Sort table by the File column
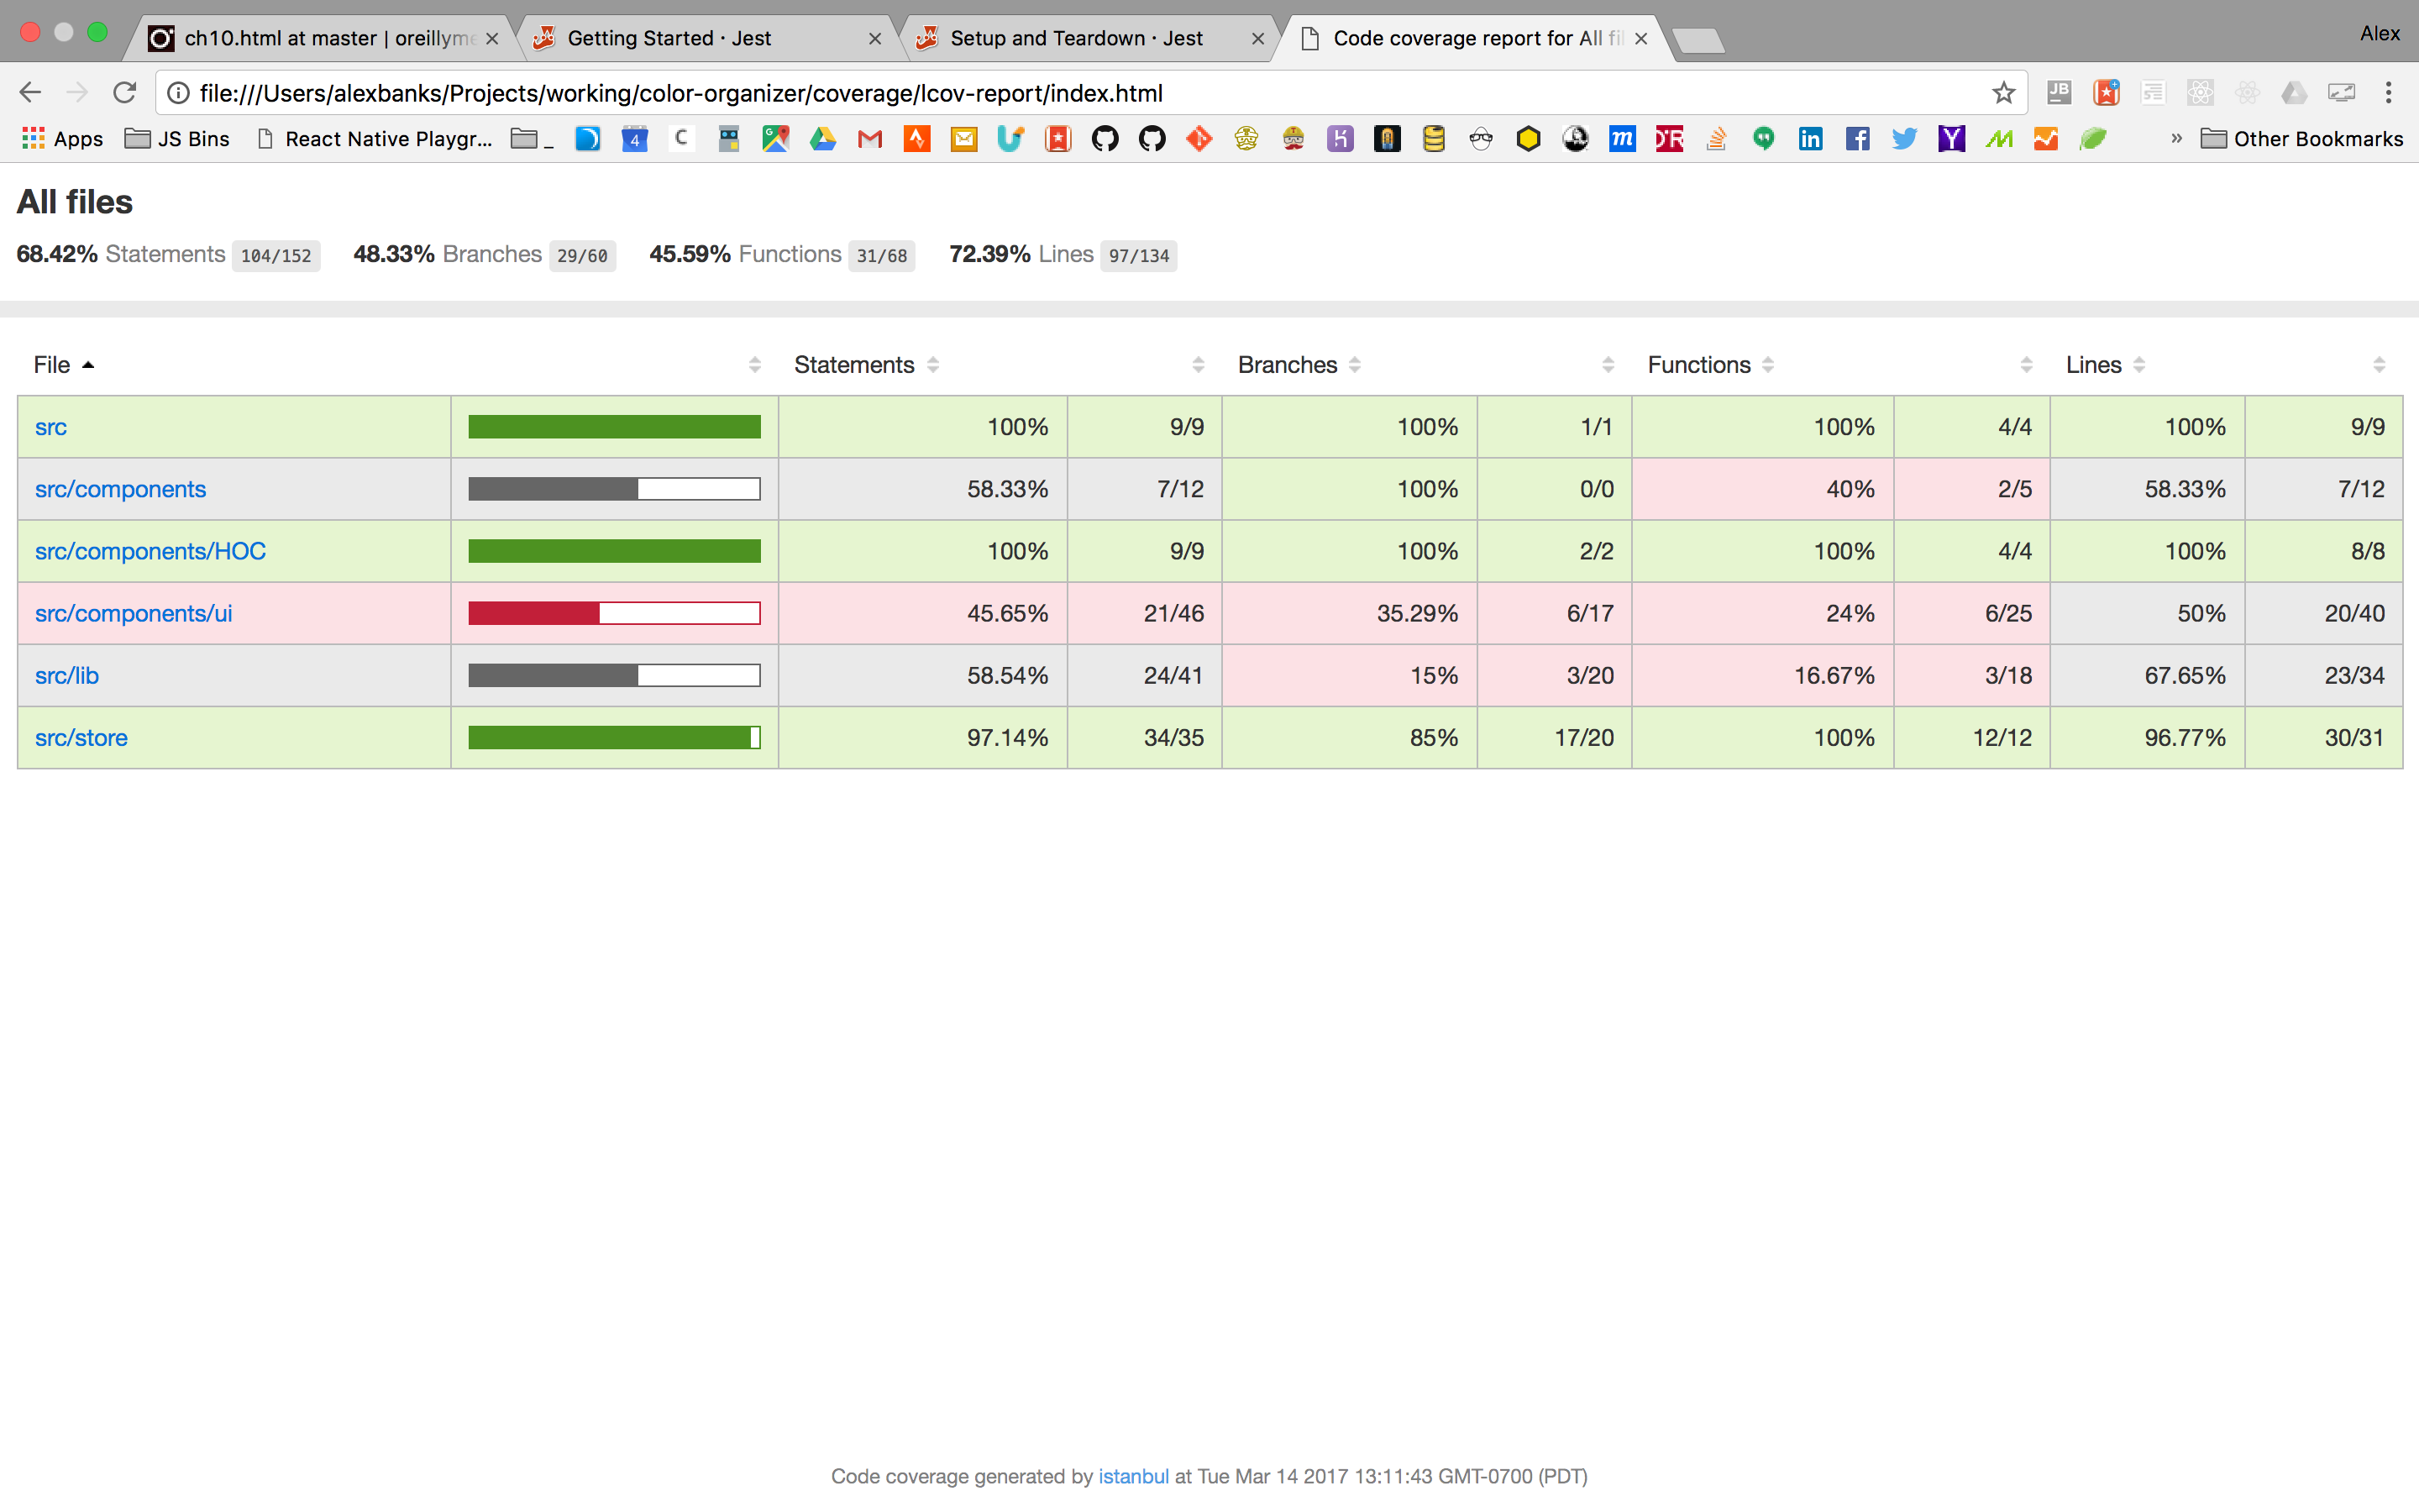 52,365
